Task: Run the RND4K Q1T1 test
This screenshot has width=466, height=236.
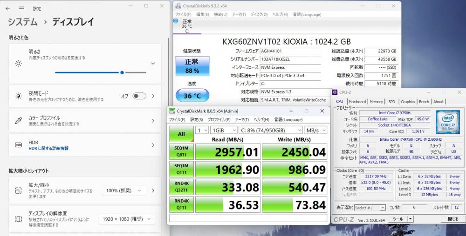Action: tap(181, 204)
